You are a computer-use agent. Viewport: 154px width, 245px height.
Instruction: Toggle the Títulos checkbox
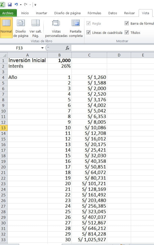127,33
